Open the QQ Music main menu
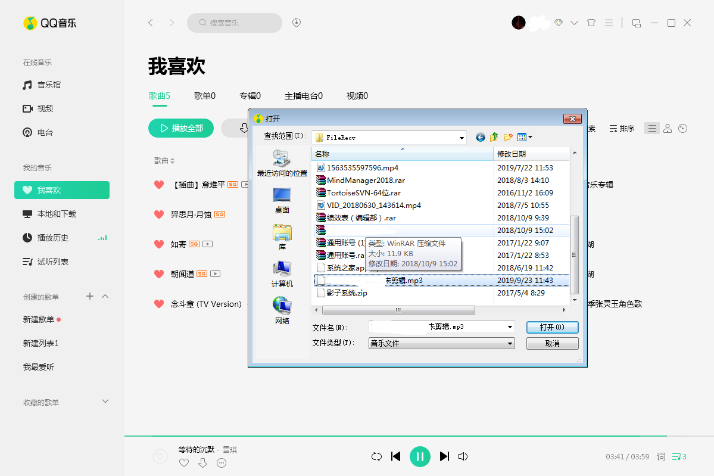Viewport: 714px width, 476px height. tap(607, 22)
